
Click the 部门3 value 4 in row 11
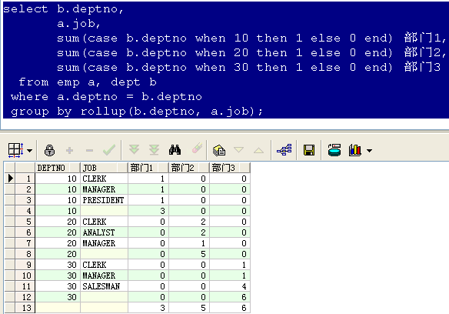tap(230, 286)
